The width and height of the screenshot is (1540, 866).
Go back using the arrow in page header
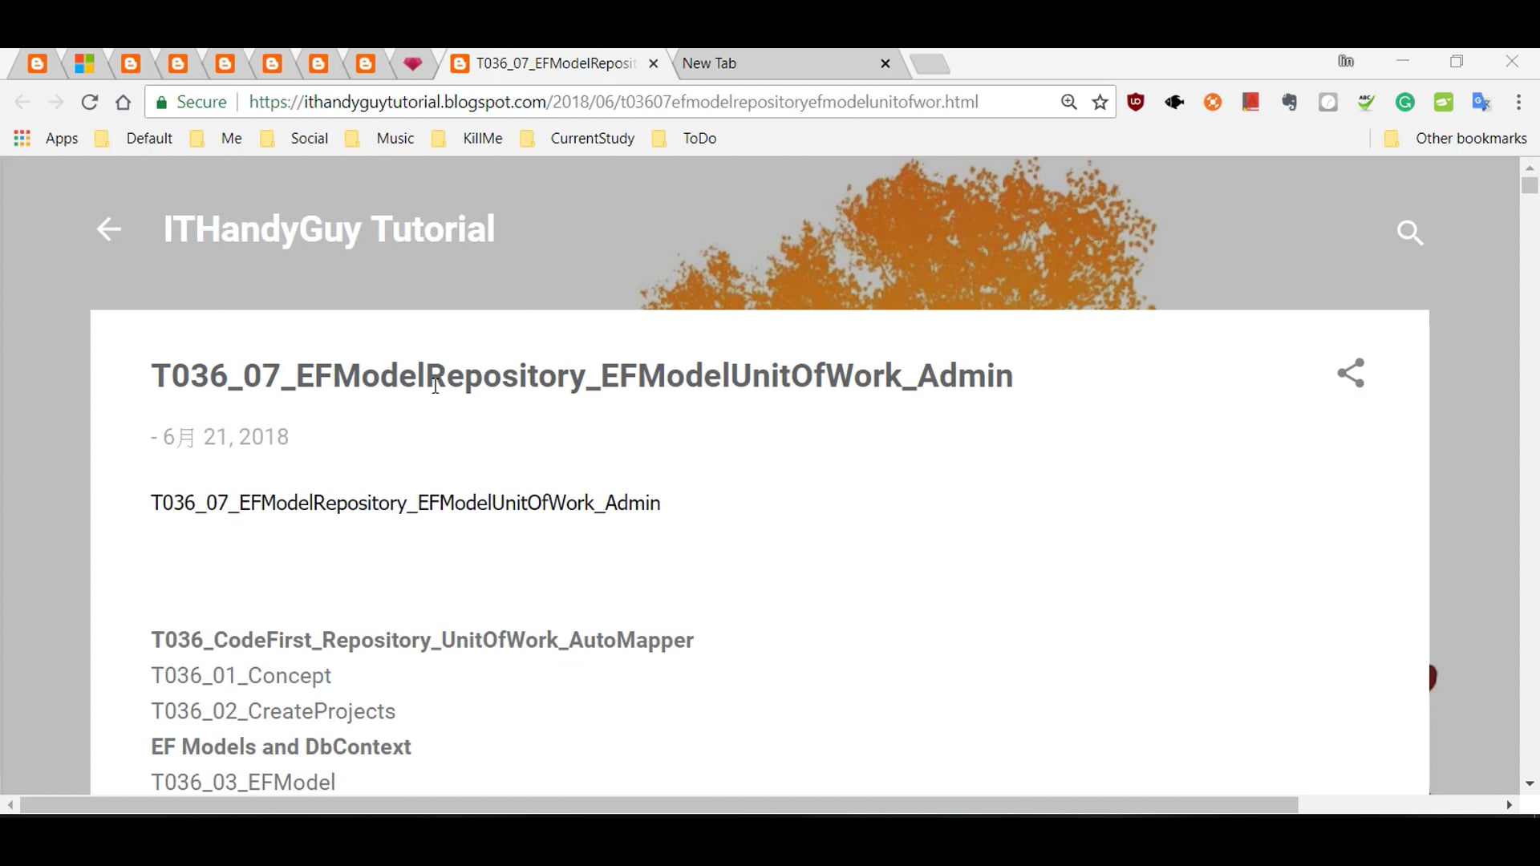107,229
